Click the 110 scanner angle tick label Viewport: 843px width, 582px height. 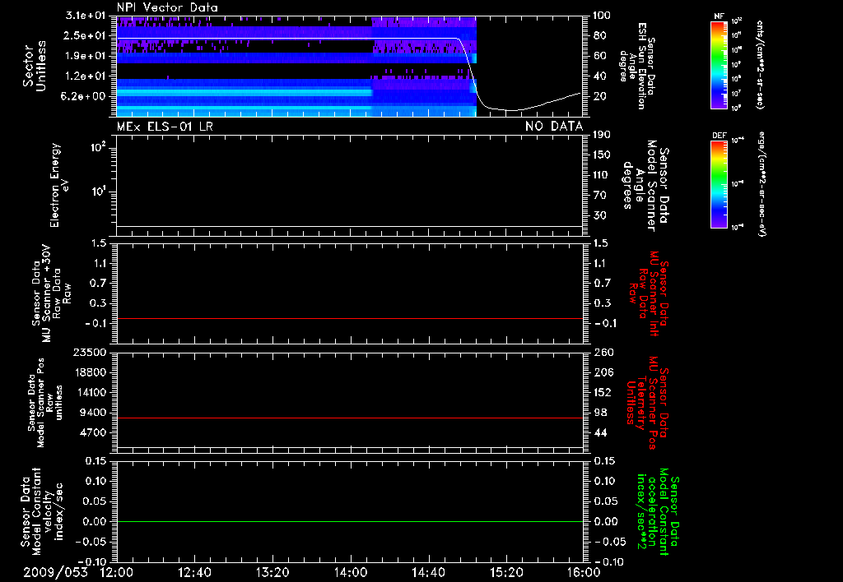pyautogui.click(x=602, y=175)
